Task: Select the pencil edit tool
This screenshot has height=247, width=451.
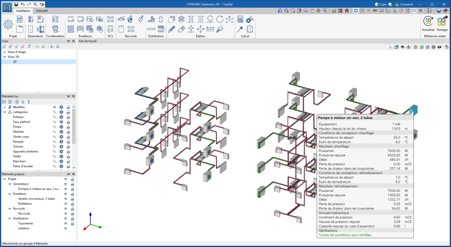Action: click(x=172, y=29)
